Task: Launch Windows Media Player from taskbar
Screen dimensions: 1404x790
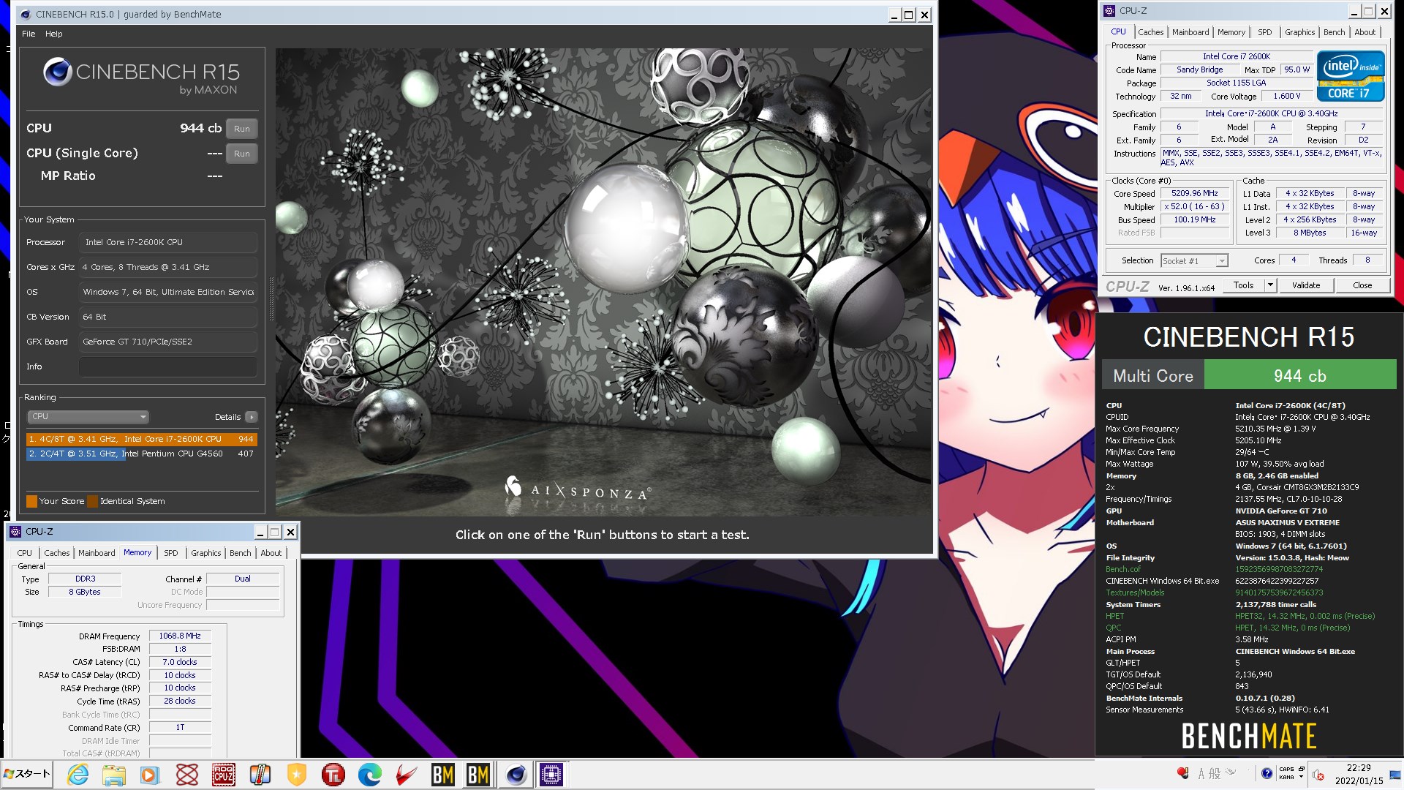Action: pos(150,775)
